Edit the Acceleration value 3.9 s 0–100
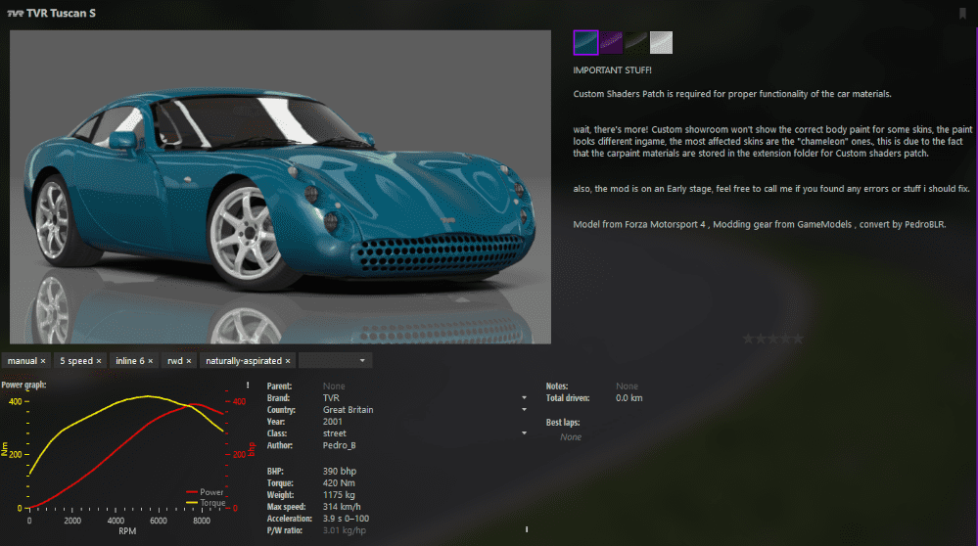 346,519
